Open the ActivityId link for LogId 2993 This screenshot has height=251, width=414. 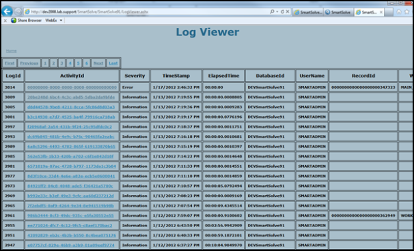[x=71, y=136]
